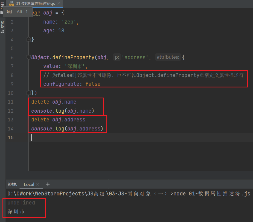The height and width of the screenshot is (222, 253).
Task: Toggle fold marker at line 10 closing brace
Action: pos(28,93)
